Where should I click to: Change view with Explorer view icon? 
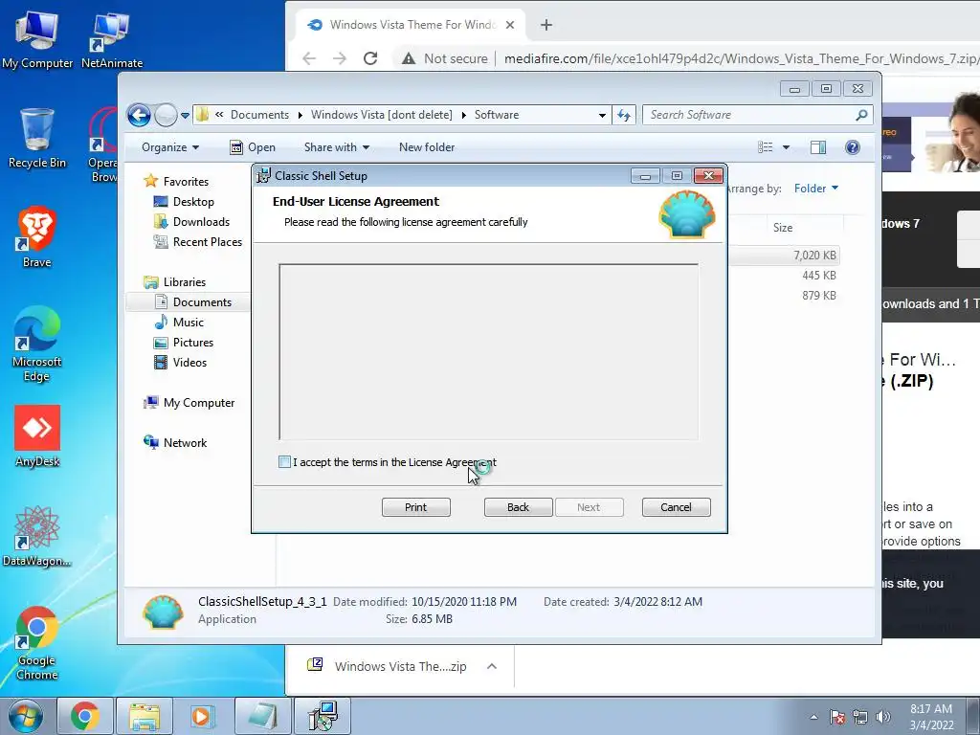(765, 147)
